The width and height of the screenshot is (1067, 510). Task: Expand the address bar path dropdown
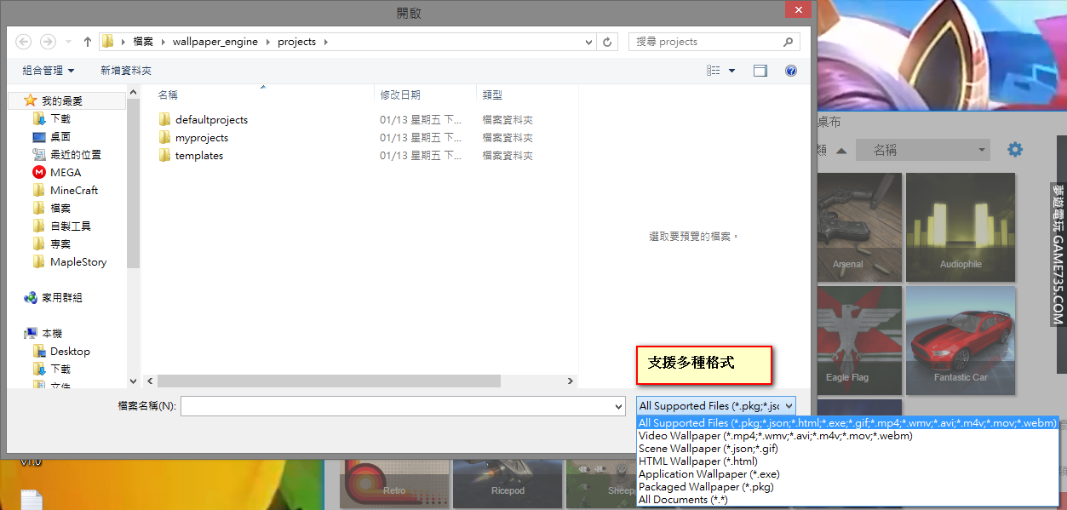click(x=589, y=42)
